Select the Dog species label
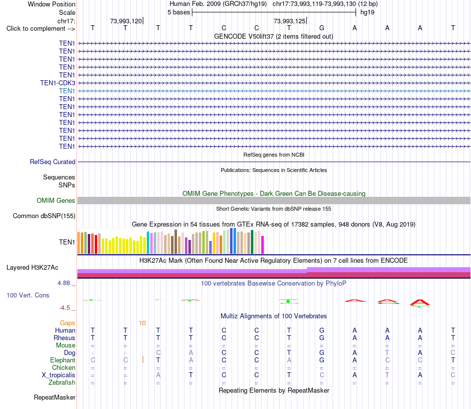Viewport: 471px width, 409px height. pos(69,353)
